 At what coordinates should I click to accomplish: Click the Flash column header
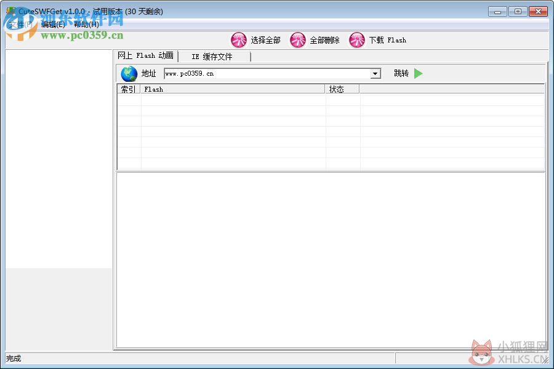click(x=233, y=89)
